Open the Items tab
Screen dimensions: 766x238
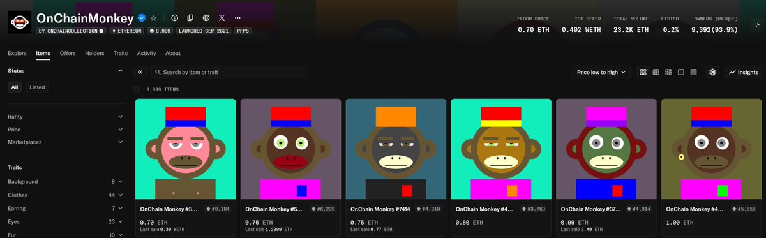43,53
